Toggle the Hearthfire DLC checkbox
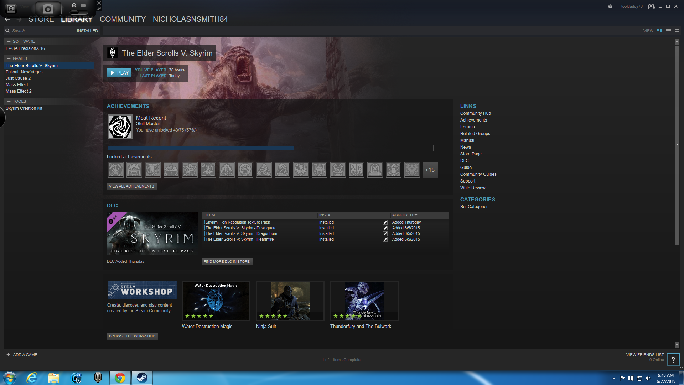This screenshot has height=385, width=684. click(385, 239)
